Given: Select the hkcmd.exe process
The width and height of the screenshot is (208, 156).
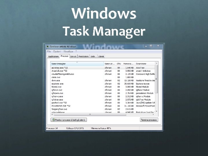Looking at the screenshot, I should 103,87.
